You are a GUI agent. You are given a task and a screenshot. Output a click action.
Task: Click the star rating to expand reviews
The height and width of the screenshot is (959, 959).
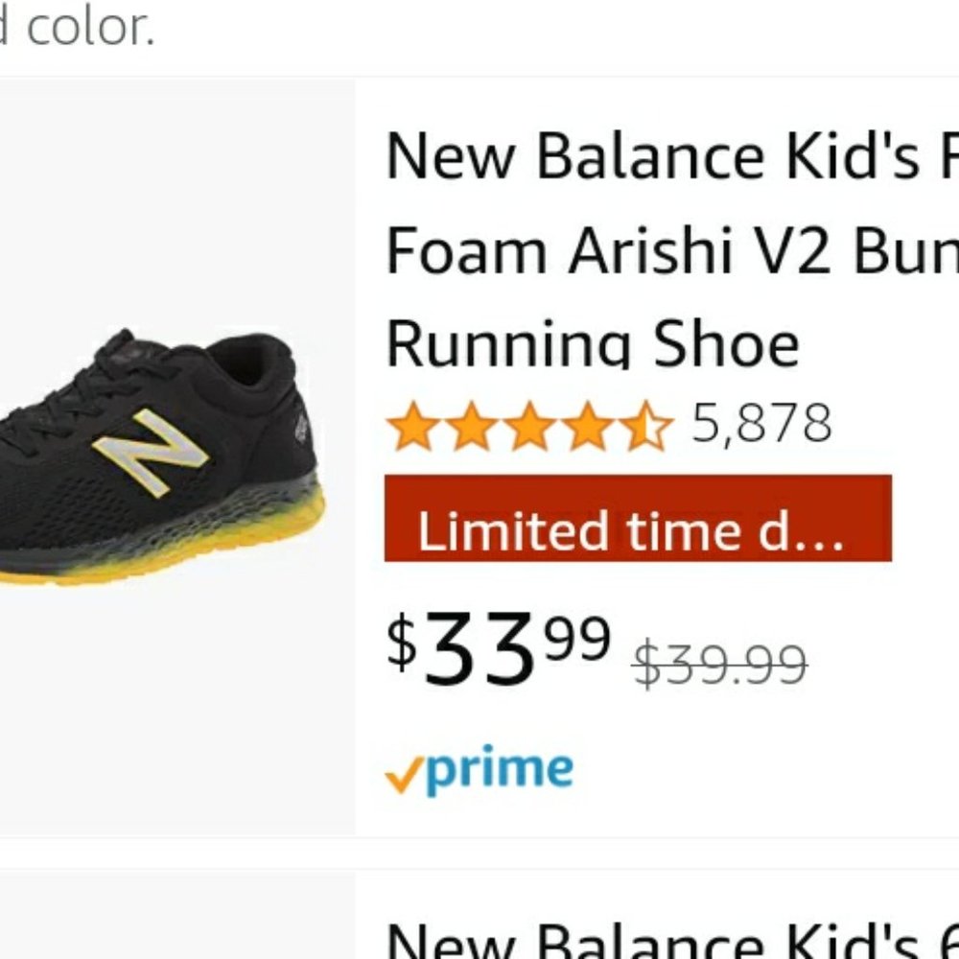(528, 424)
